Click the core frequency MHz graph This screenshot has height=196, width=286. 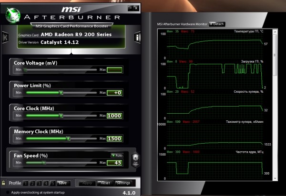tap(214, 167)
